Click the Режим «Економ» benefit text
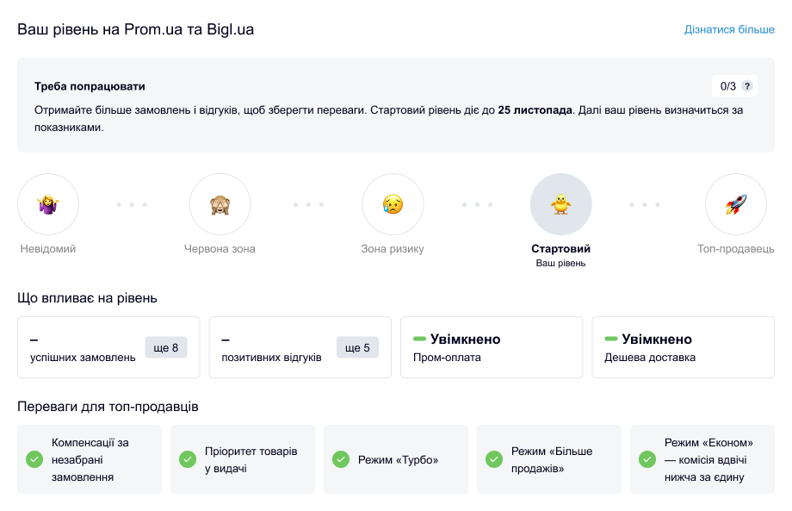Screen dimensions: 792x511 click(708, 459)
